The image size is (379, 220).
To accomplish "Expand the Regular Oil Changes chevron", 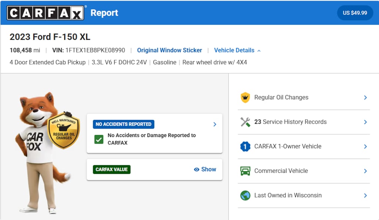I will tap(365, 97).
